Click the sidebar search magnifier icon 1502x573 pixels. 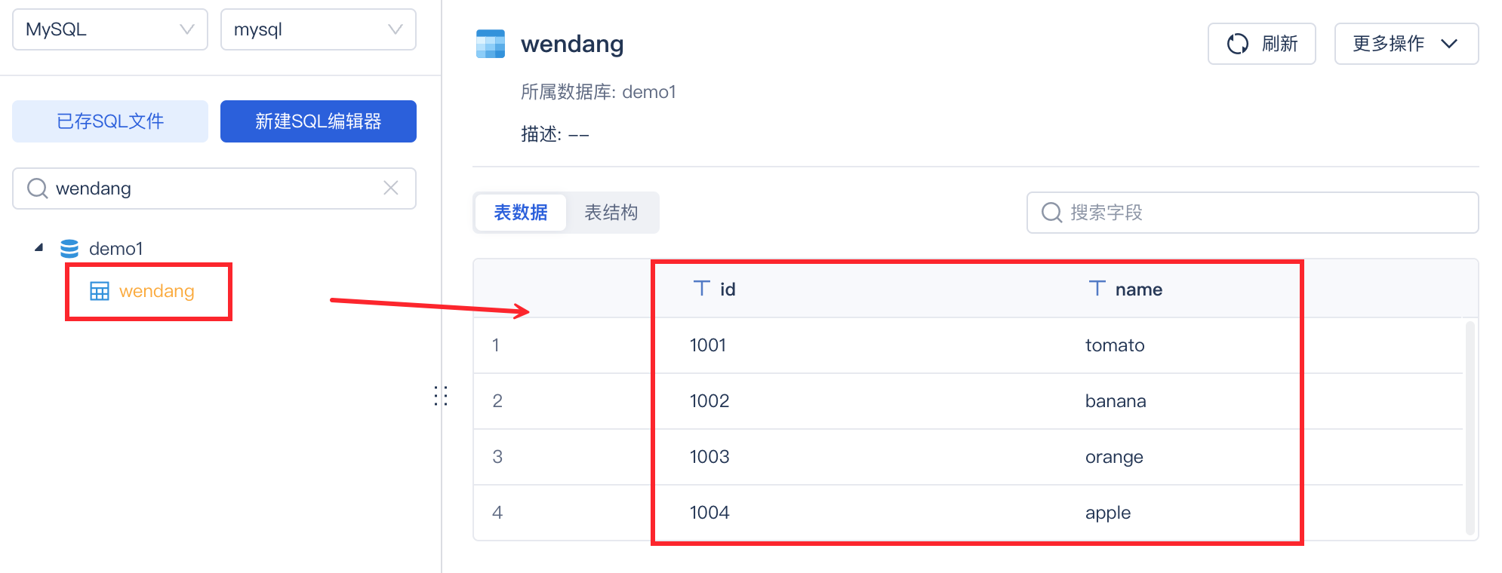(x=37, y=188)
